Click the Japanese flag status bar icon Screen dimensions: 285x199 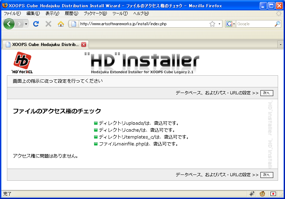pos(273,194)
